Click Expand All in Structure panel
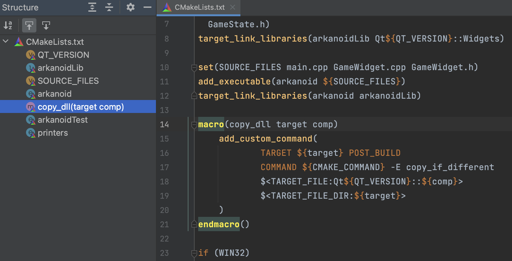This screenshot has height=261, width=512. 92,7
